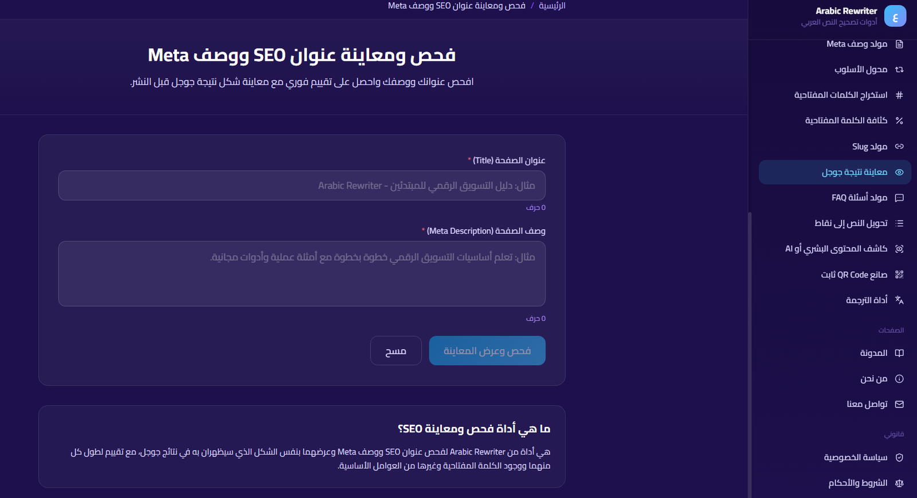Click the sidebar vertical scrollbar
This screenshot has height=498, width=917.
pos(750,355)
